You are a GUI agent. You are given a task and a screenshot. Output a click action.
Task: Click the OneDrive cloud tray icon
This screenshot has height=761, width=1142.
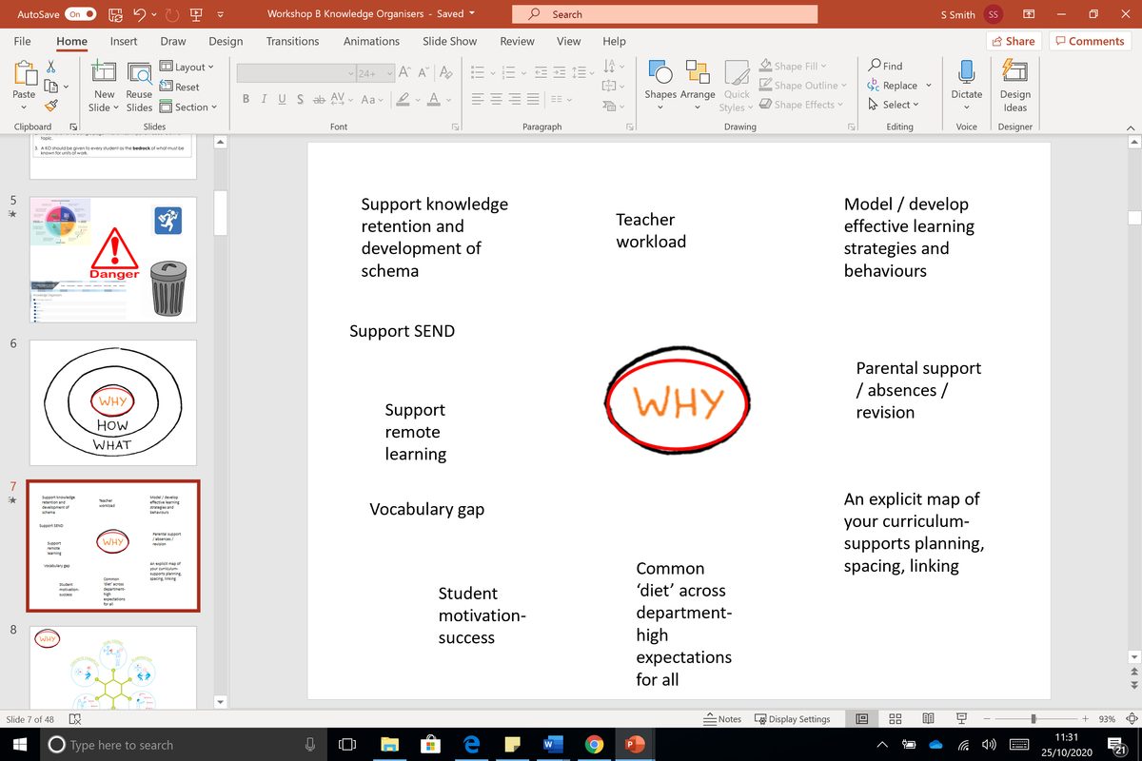click(935, 745)
